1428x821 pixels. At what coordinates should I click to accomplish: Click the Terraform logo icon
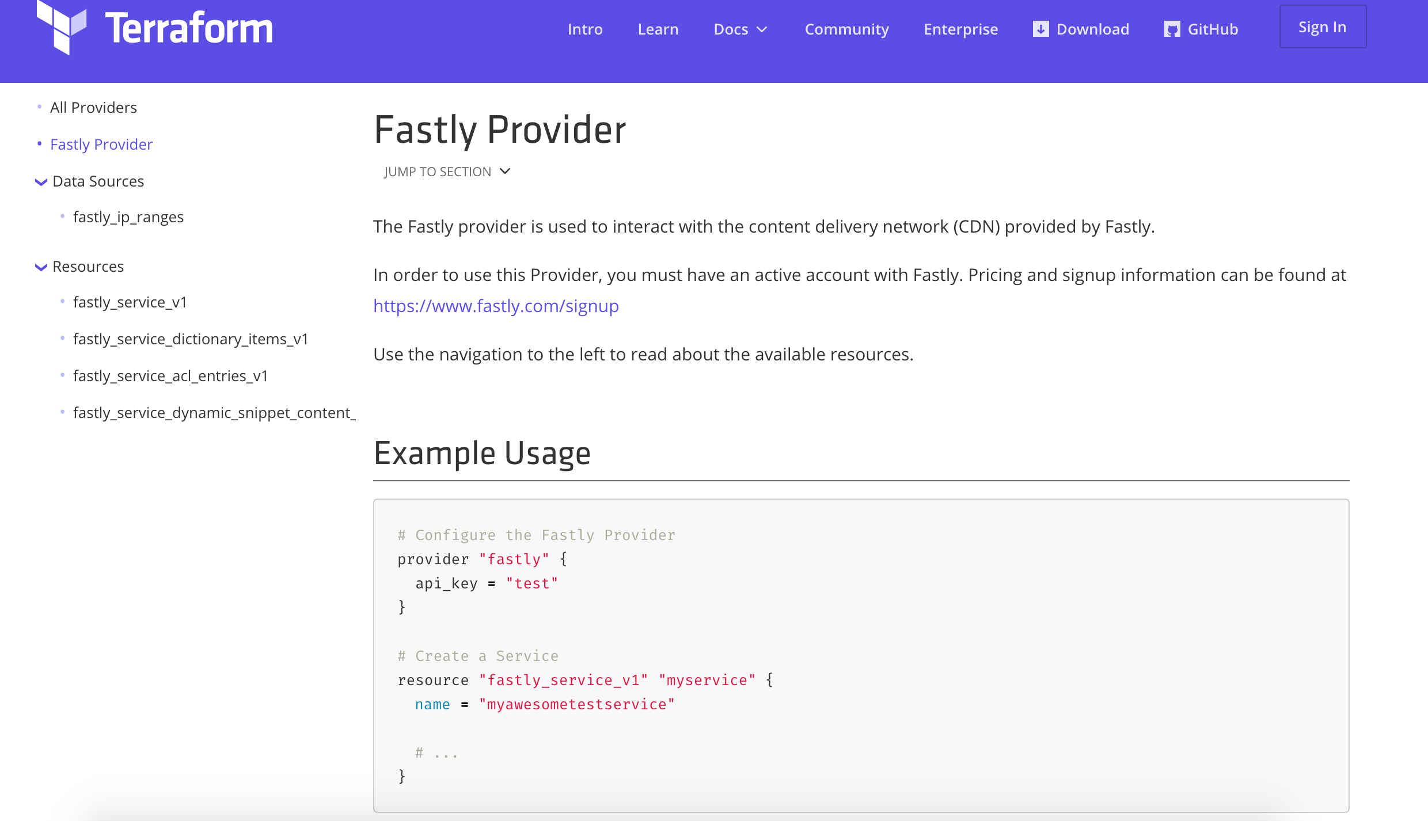(x=62, y=25)
